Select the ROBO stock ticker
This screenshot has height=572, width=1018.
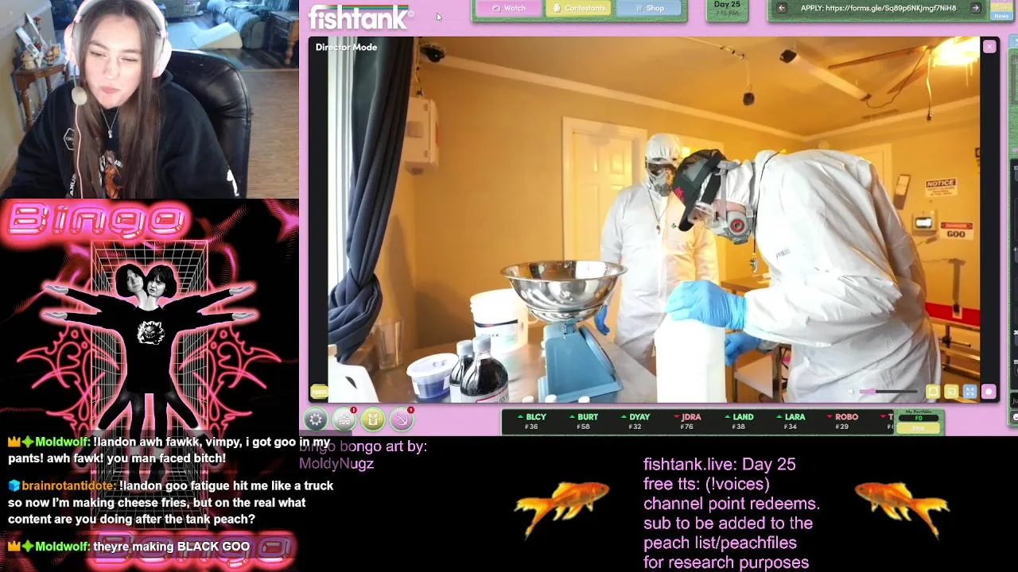click(842, 422)
